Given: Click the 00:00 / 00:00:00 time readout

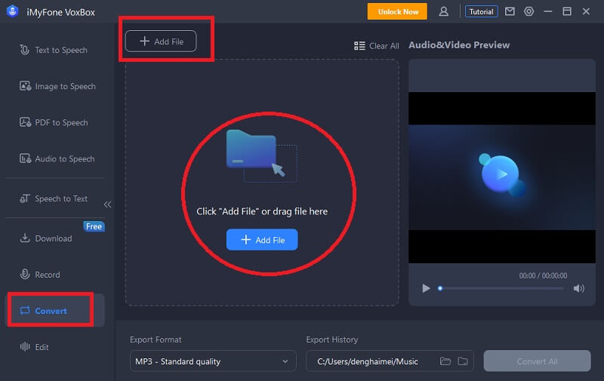Looking at the screenshot, I should [x=543, y=275].
